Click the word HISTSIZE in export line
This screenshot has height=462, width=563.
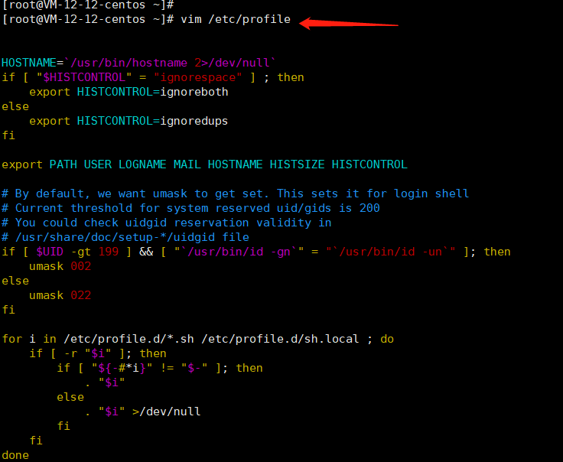point(297,164)
